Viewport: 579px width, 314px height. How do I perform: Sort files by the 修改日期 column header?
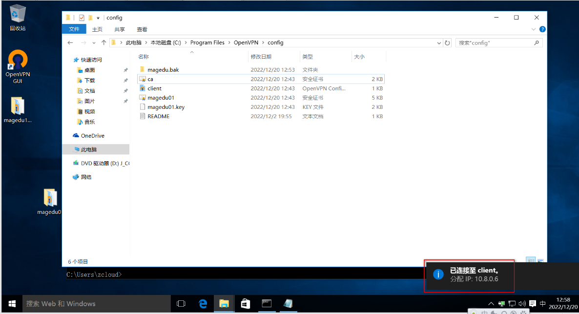[261, 57]
